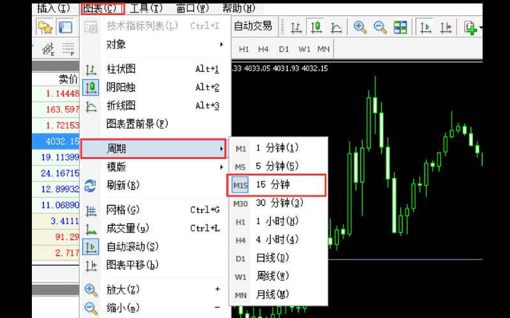Click 放大(Z) menu item
The image size is (510, 318).
(155, 289)
